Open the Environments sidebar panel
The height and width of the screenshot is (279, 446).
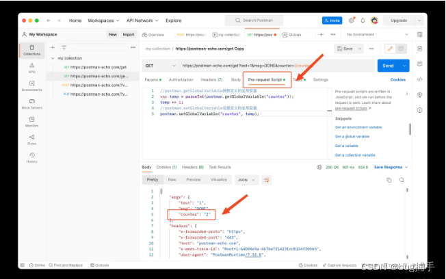tap(32, 86)
